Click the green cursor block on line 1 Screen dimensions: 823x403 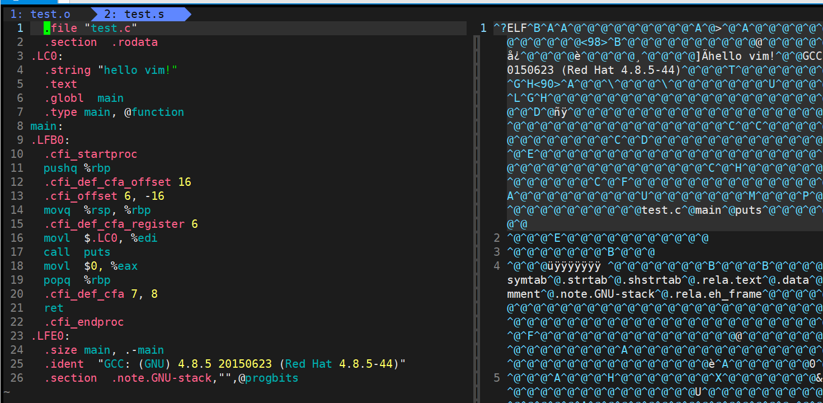coord(47,28)
